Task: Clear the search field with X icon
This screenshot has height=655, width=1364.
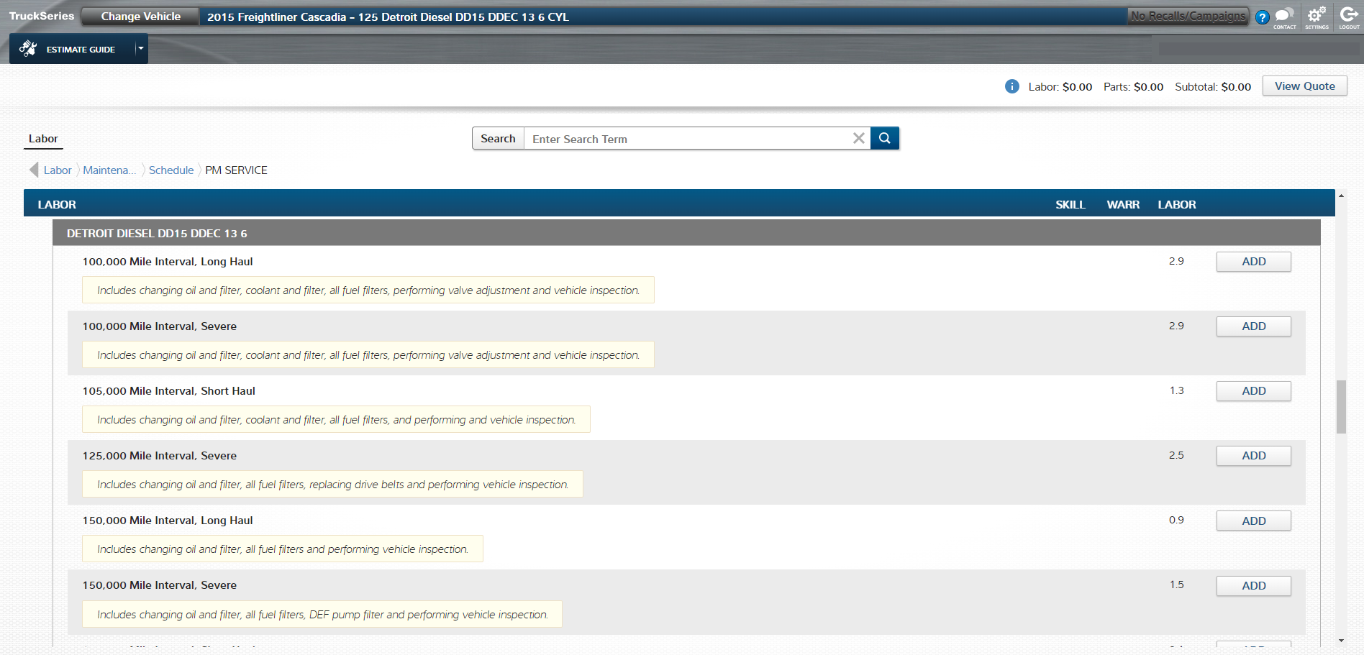Action: [x=858, y=138]
